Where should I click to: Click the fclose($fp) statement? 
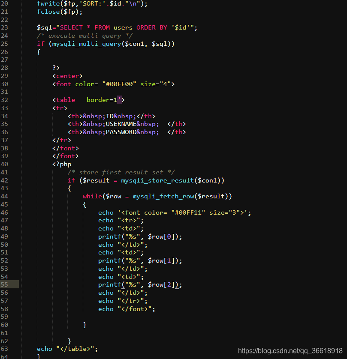click(x=60, y=12)
